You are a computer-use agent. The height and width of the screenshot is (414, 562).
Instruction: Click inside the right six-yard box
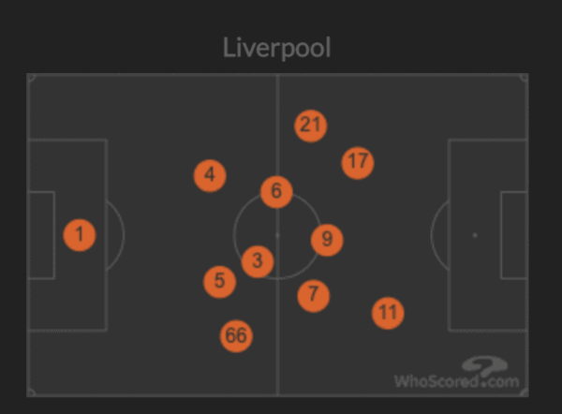(514, 235)
